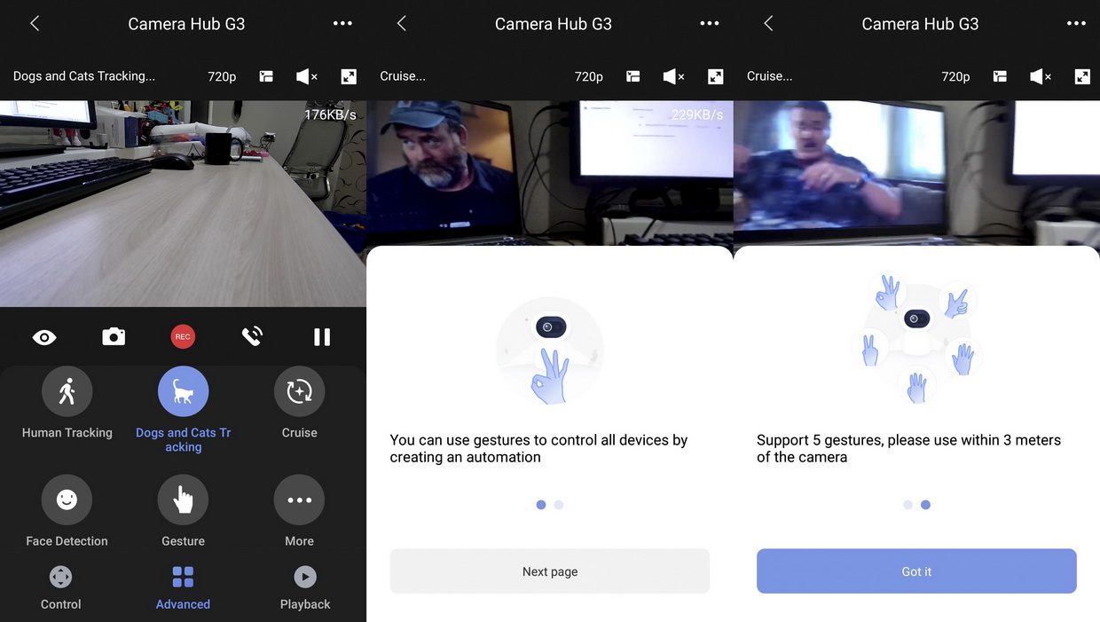Start recording with the red REC button
Viewport: 1100px width, 622px height.
click(x=183, y=336)
